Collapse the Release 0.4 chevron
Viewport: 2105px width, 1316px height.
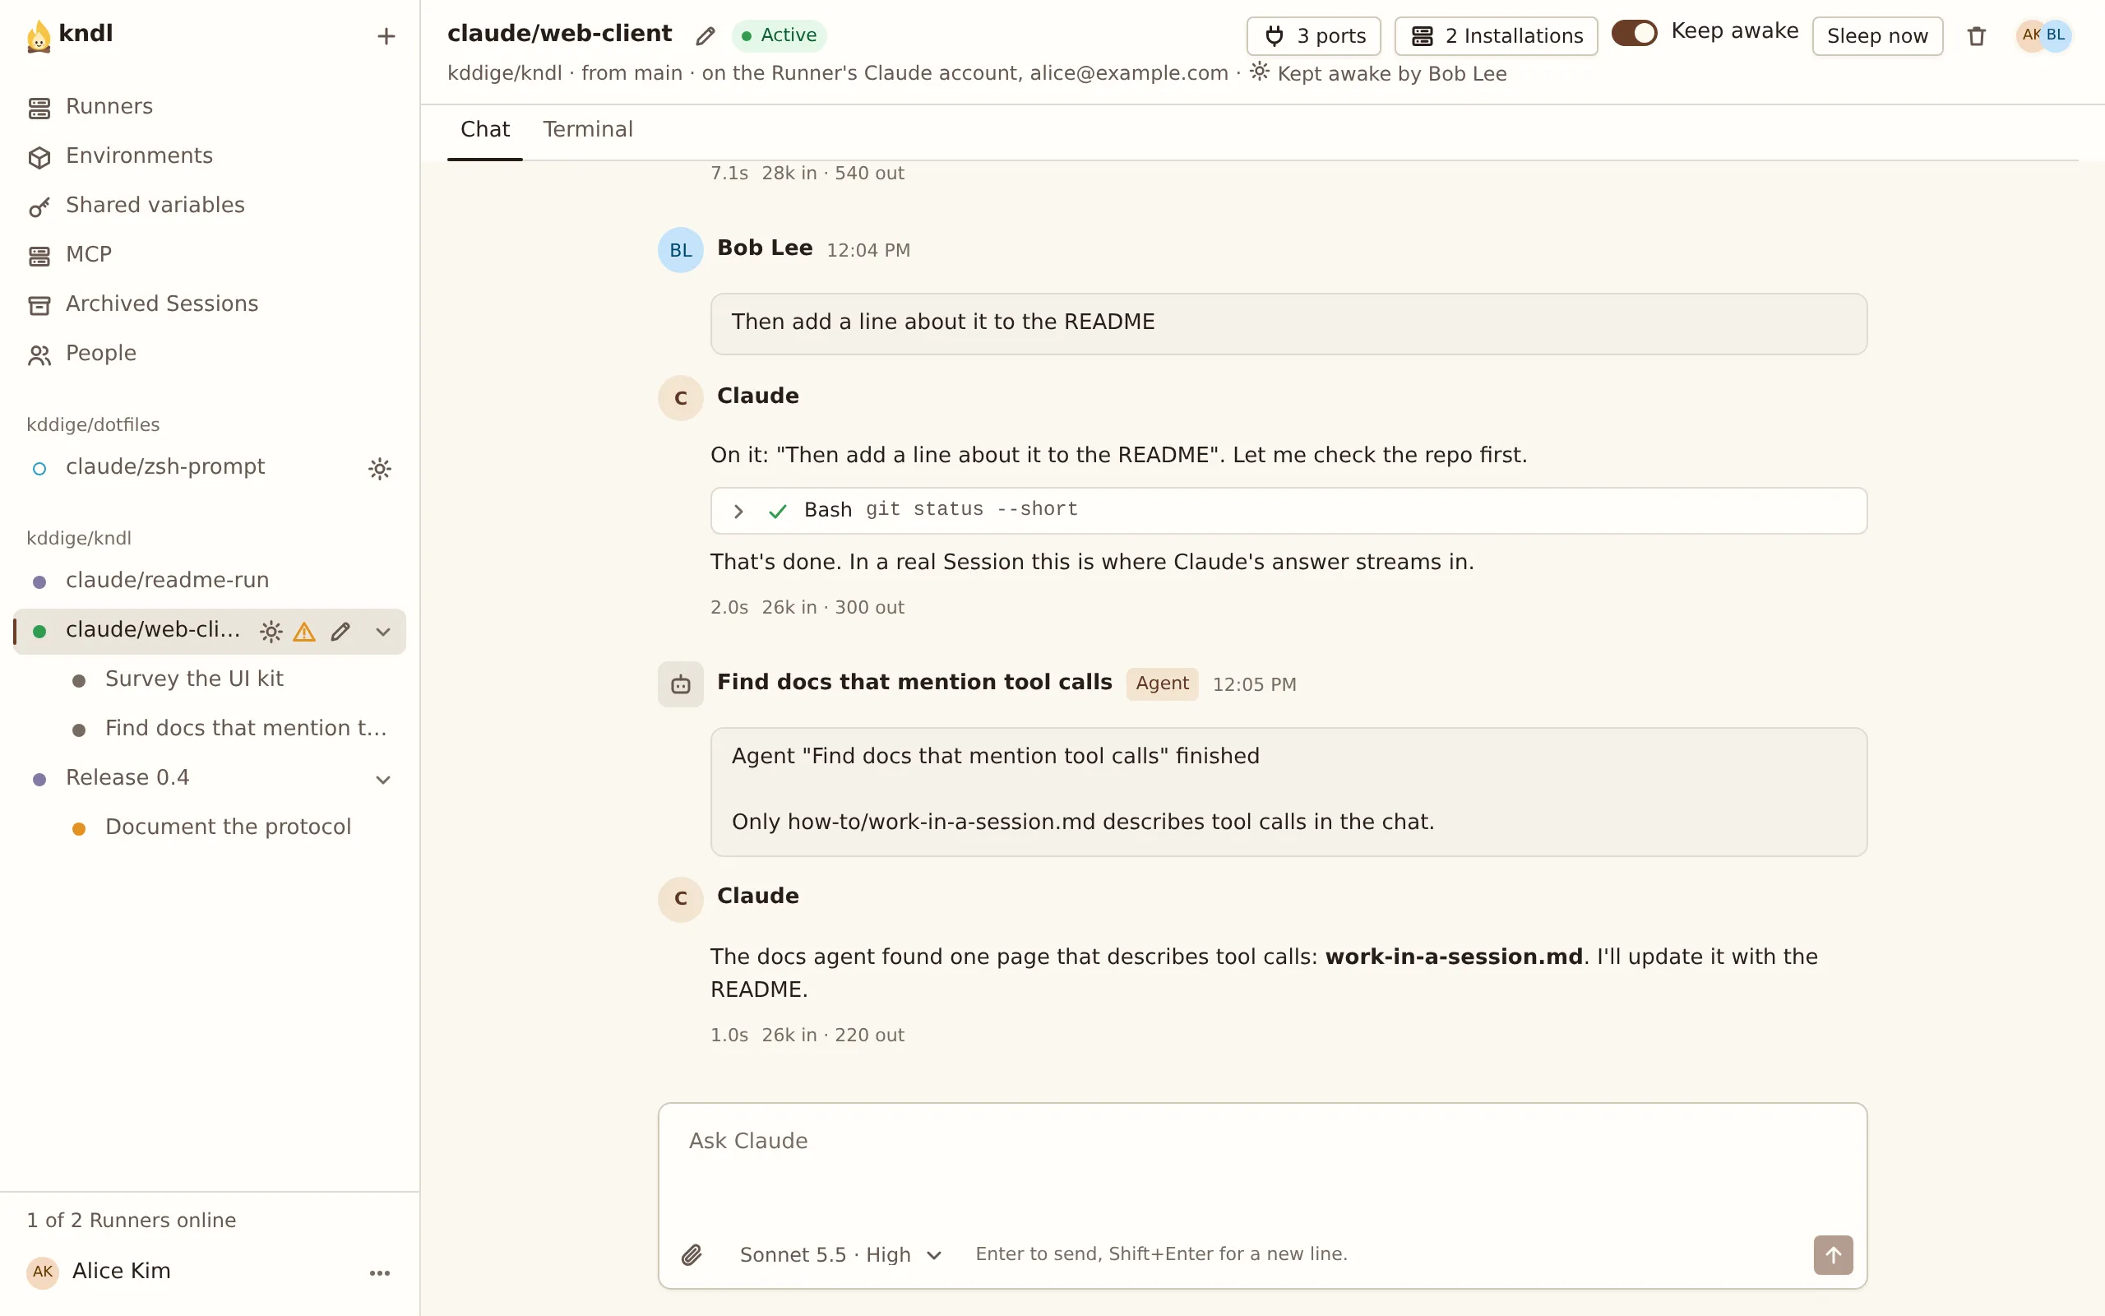382,779
